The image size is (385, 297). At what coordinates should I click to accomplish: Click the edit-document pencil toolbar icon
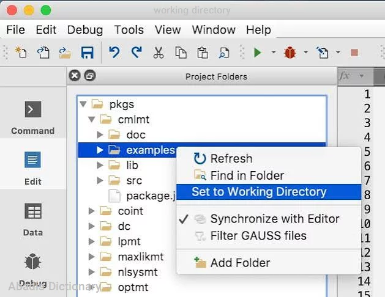pos(323,53)
